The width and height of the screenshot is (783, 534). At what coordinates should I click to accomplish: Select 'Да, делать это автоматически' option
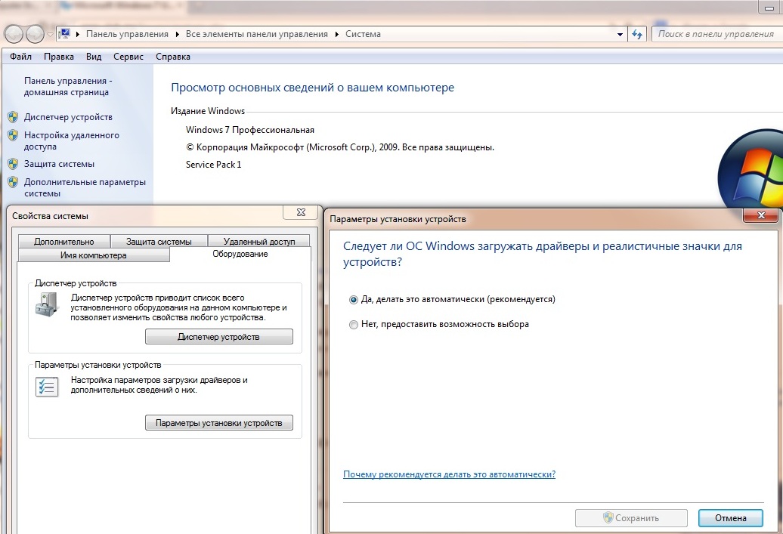(354, 299)
